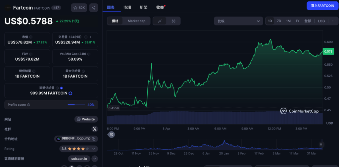The image size is (339, 167).
Task: Copy the contract address 9BB6NF...bgpump
Action: (x=94, y=139)
